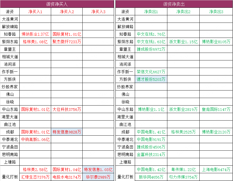Click cell 博纳影业8105万
The width and height of the screenshot is (233, 181).
[216, 42]
